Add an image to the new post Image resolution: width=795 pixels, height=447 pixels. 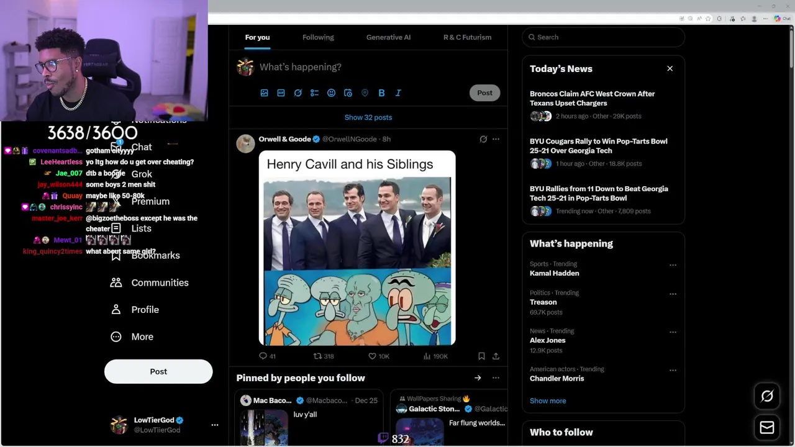tap(264, 93)
